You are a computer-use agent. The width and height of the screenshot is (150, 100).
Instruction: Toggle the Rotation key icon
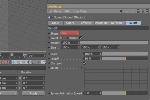[x=24, y=62]
